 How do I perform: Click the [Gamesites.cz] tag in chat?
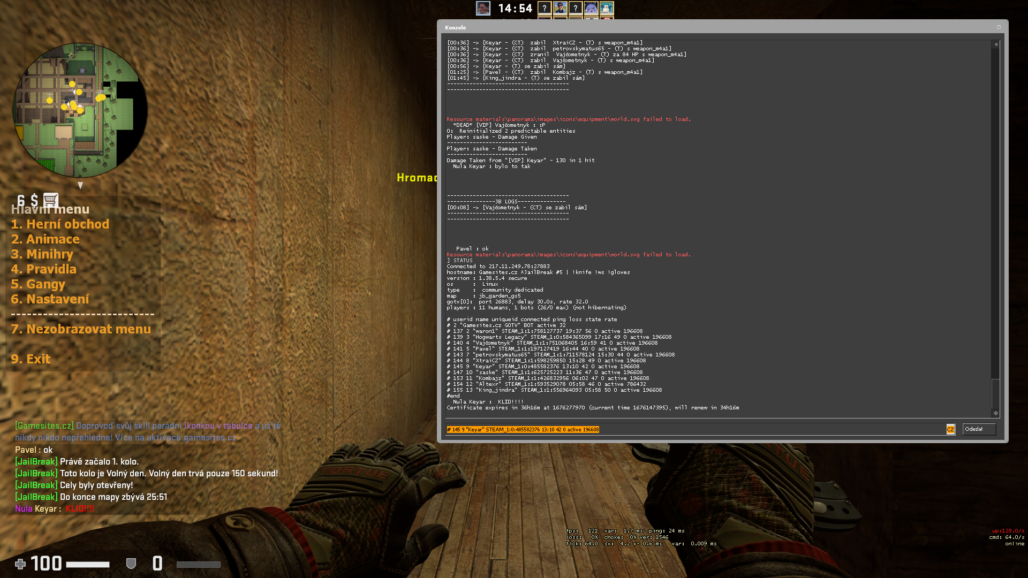point(44,426)
